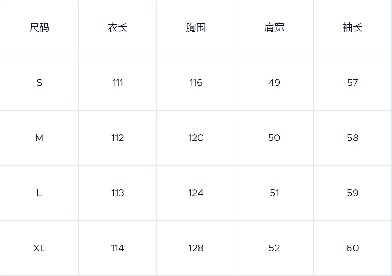The image size is (392, 276).
Task: Select the 衣长 header cell
Action: point(118,28)
